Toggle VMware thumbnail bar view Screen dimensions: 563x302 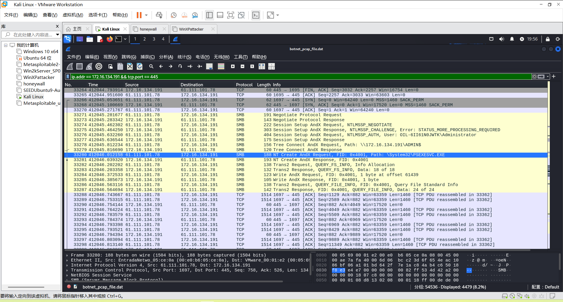[220, 15]
